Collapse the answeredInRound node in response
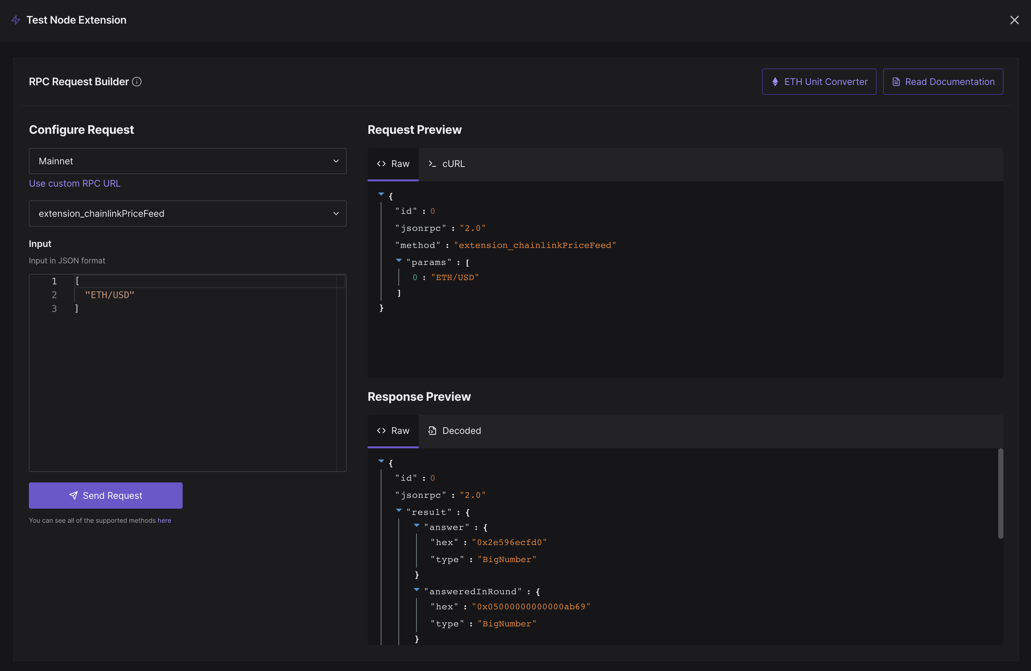The image size is (1031, 671). point(416,590)
